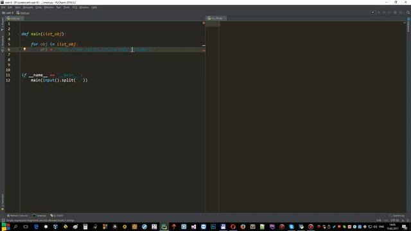Click the Windows Start button
This screenshot has width=411, height=231.
tap(6, 227)
